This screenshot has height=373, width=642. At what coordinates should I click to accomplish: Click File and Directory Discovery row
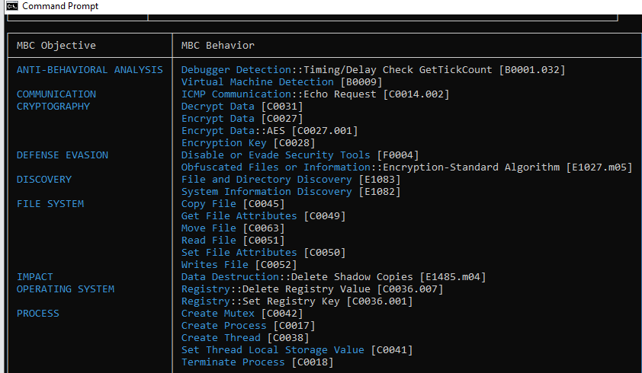(x=291, y=179)
